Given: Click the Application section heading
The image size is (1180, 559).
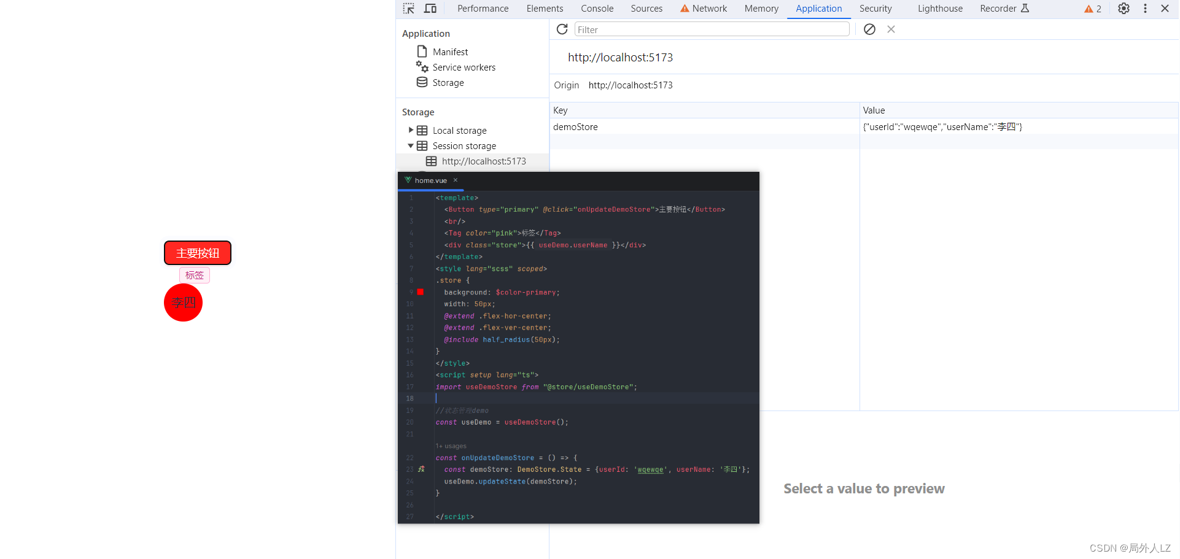Looking at the screenshot, I should coord(425,34).
